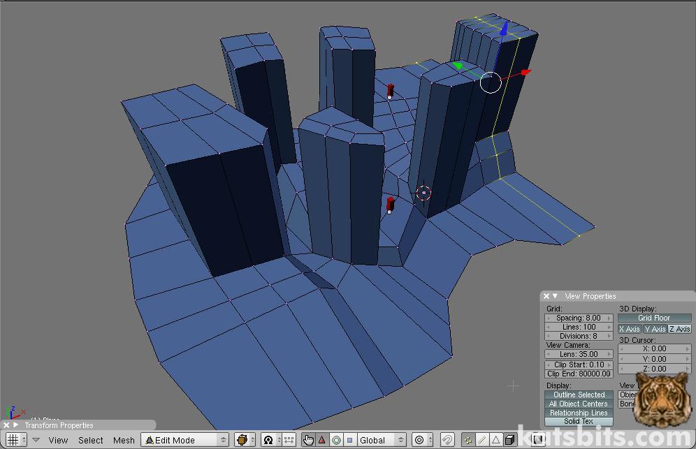Click the pivot point icon

click(268, 440)
